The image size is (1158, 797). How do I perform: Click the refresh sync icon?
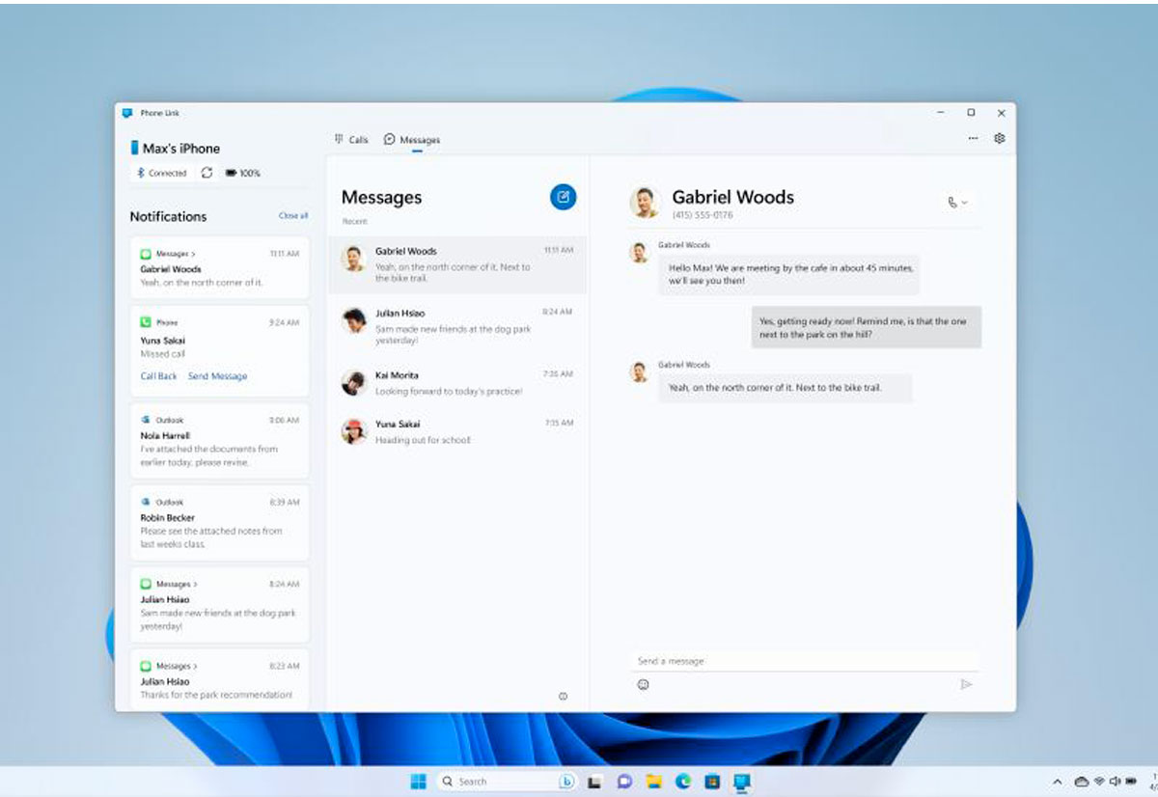(207, 173)
